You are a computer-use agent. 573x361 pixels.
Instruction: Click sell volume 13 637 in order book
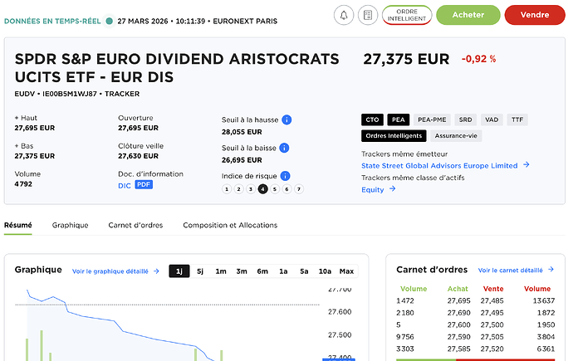click(544, 300)
